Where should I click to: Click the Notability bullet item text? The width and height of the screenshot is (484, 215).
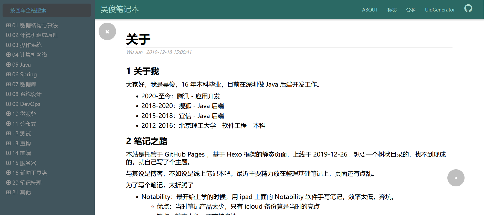pyautogui.click(x=268, y=197)
